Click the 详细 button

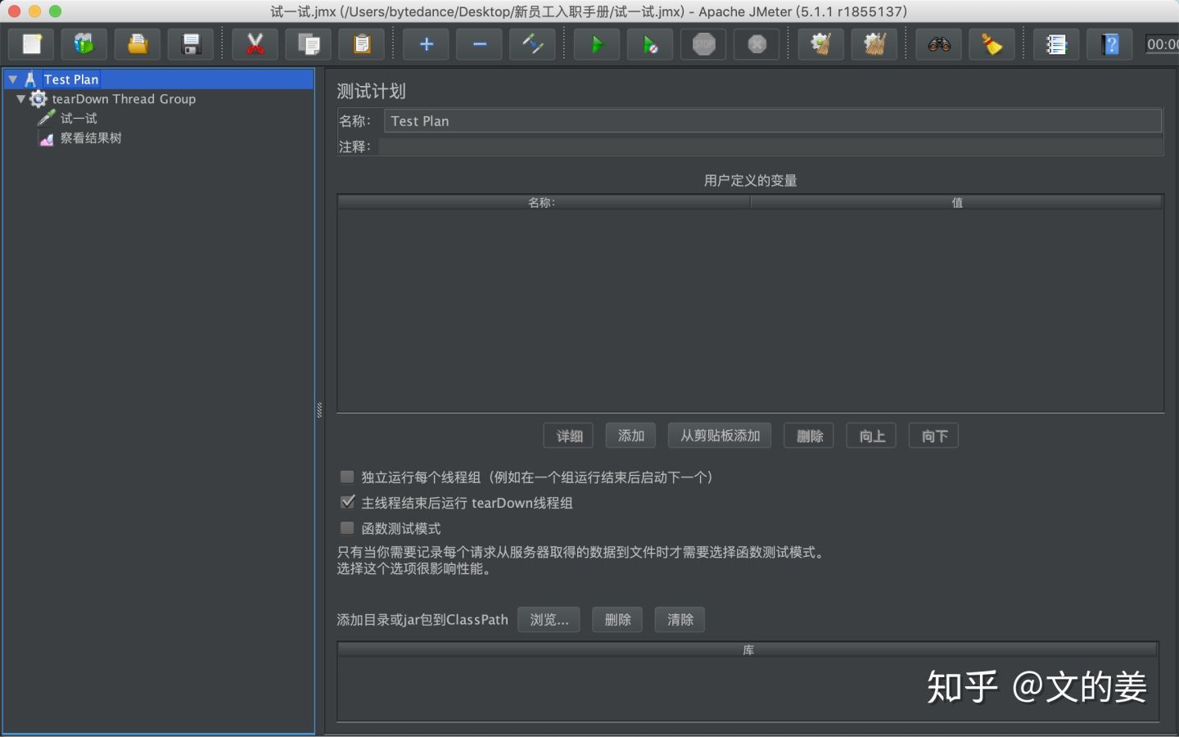568,436
